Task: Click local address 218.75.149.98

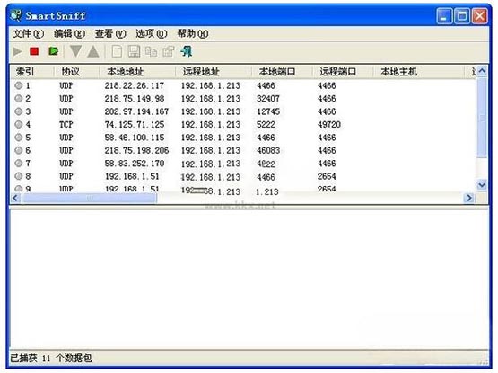Action: click(135, 99)
